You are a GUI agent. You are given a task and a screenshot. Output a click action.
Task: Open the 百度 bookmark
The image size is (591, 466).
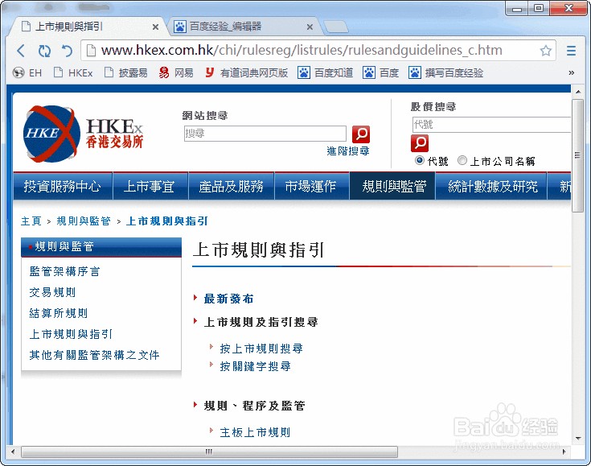point(380,72)
